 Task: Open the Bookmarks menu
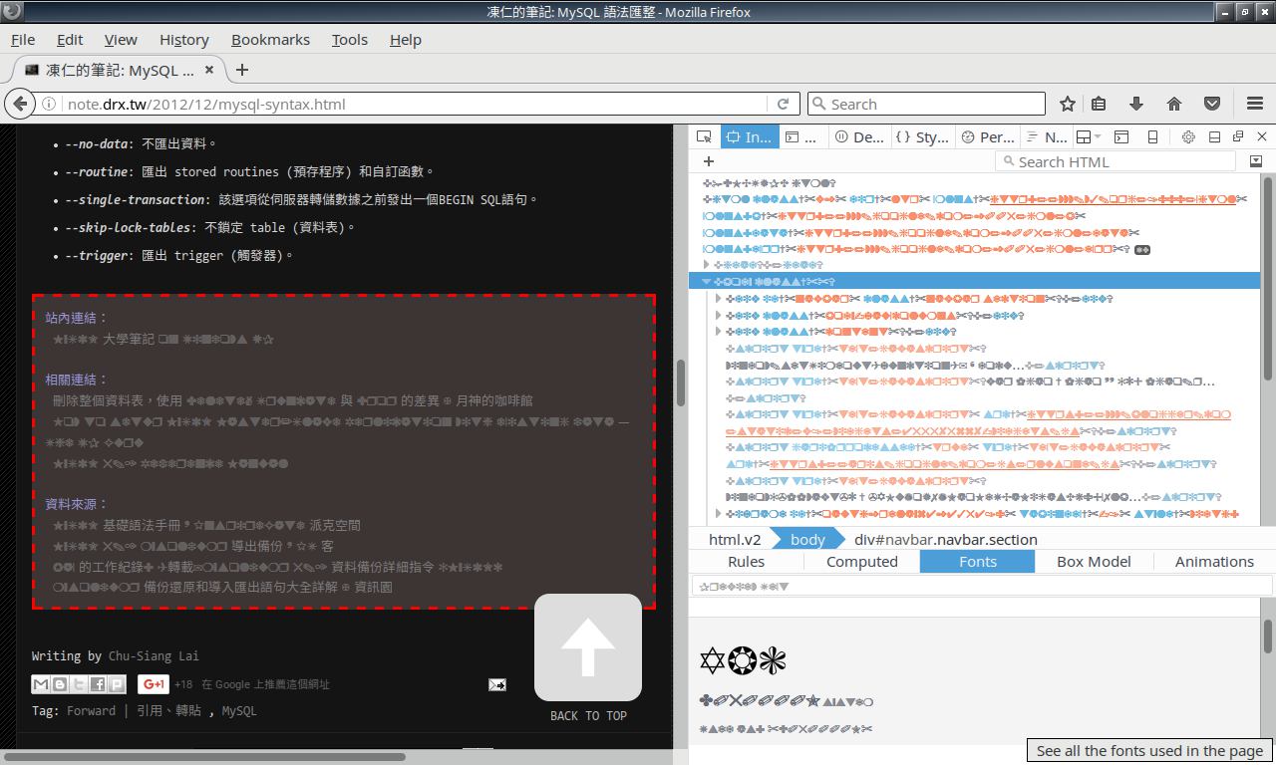(270, 40)
